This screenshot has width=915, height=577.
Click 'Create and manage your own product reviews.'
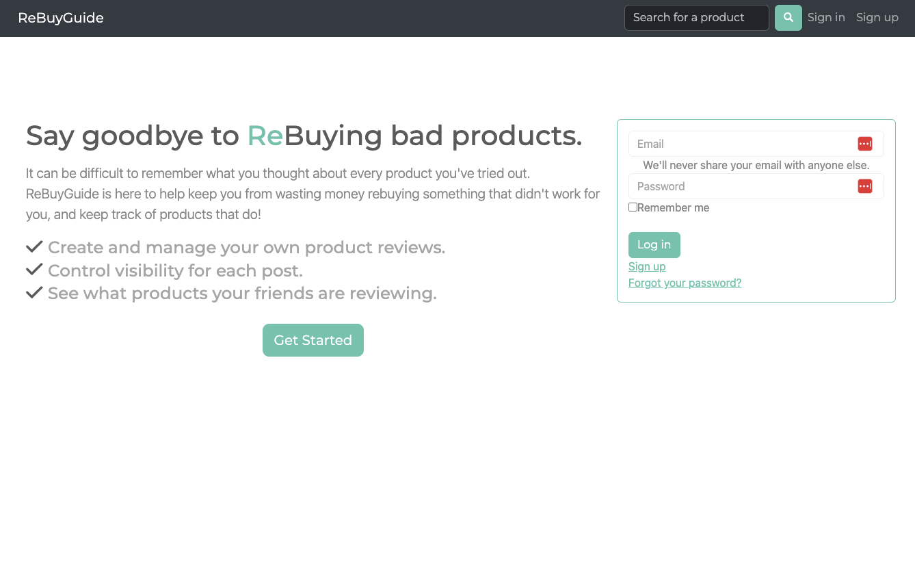coord(246,248)
